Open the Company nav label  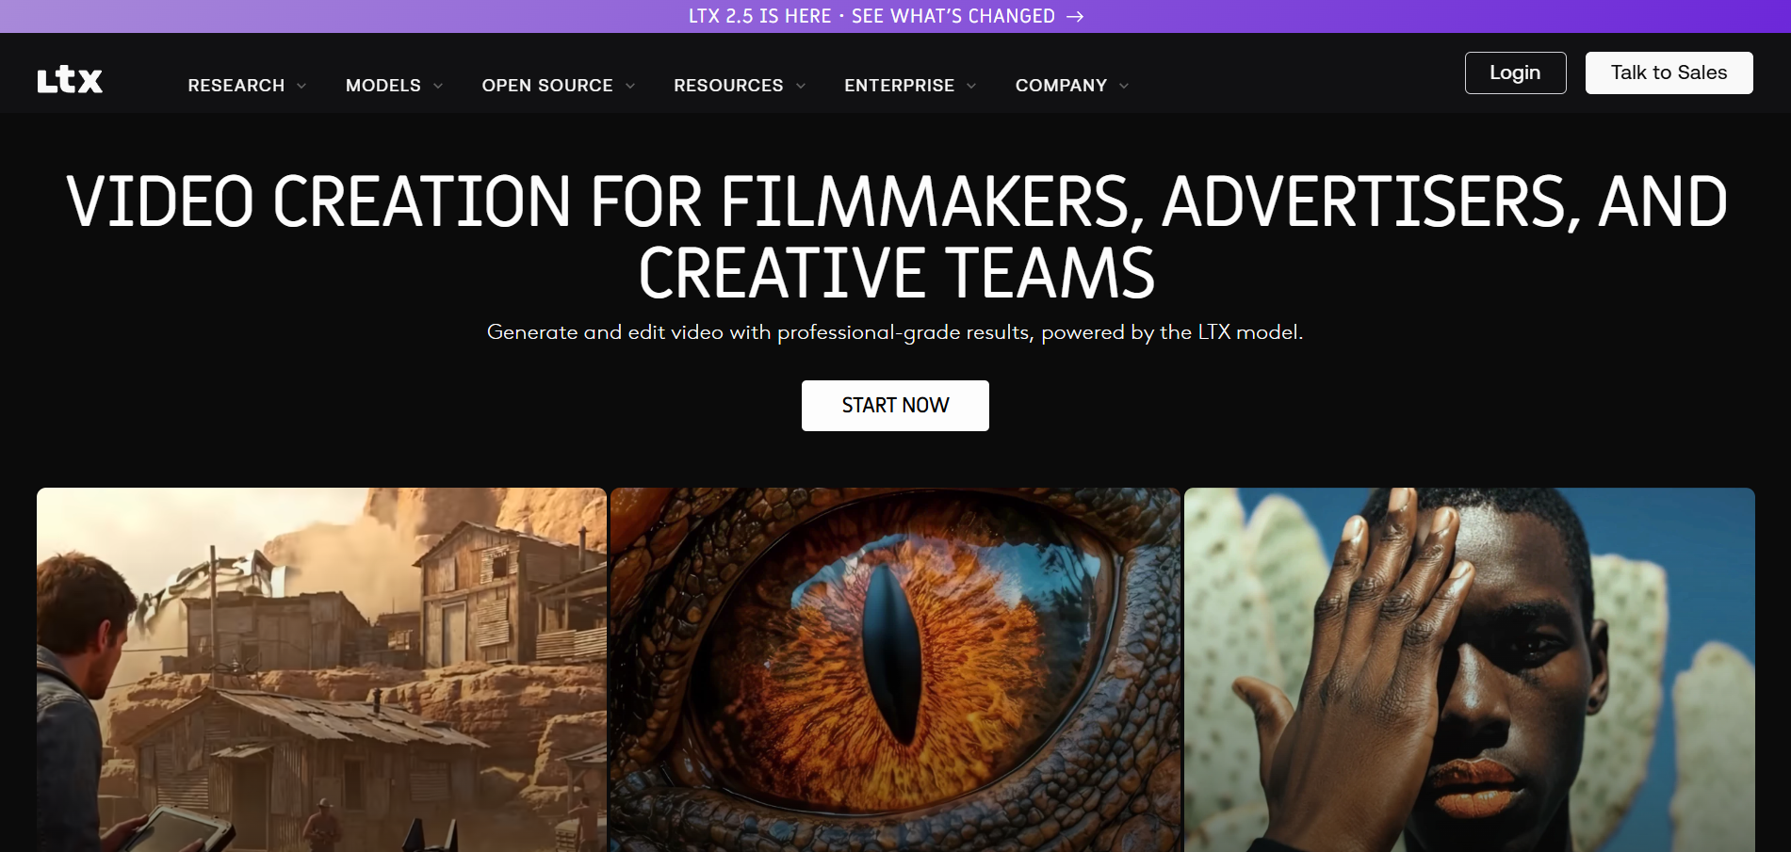pyautogui.click(x=1061, y=86)
